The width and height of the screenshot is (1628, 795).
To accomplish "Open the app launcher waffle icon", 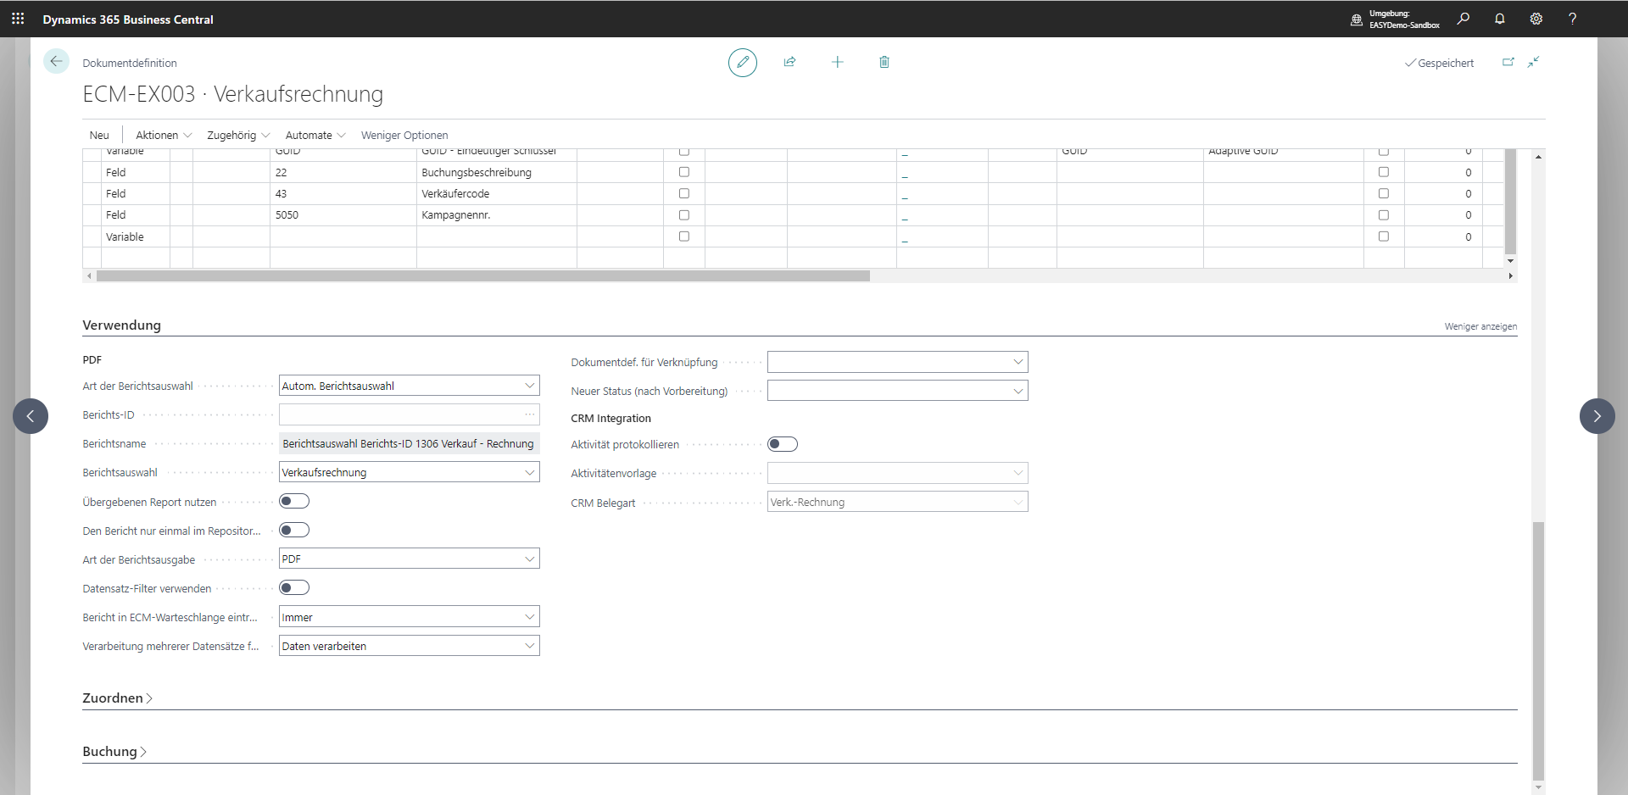I will click(18, 19).
